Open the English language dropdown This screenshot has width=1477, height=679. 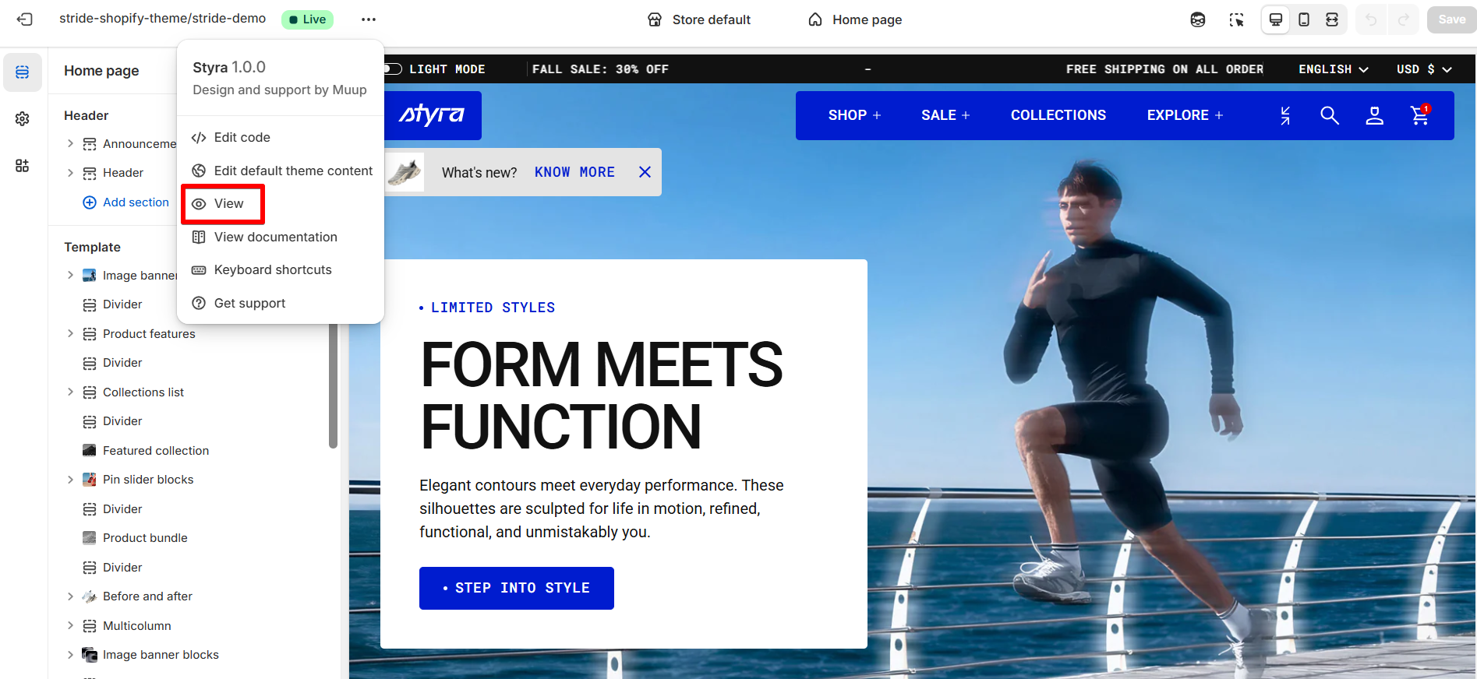coord(1334,69)
